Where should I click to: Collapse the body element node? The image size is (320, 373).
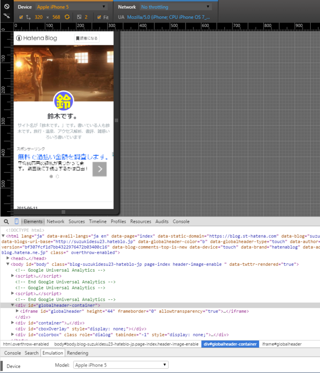[x=8, y=264]
